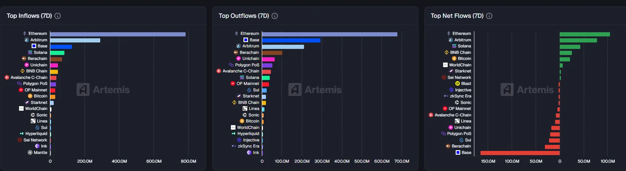Click the Solana icon in Top Inflows
Image resolution: width=626 pixels, height=171 pixels.
coord(30,52)
